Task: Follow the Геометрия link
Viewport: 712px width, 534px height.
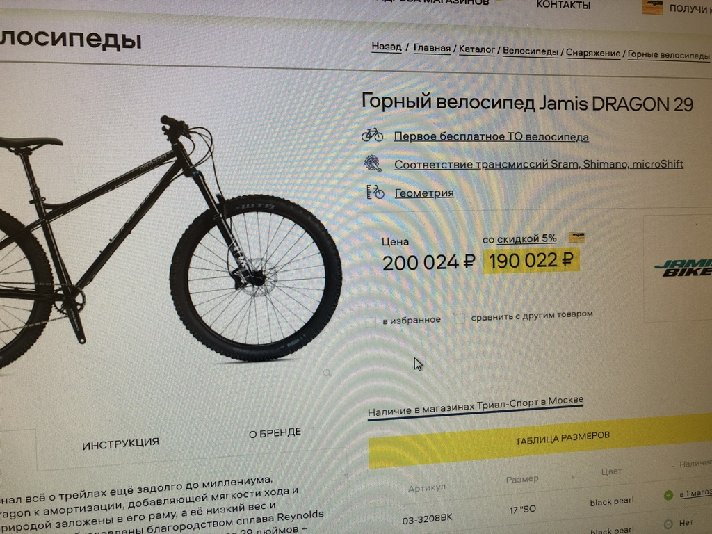Action: click(424, 193)
